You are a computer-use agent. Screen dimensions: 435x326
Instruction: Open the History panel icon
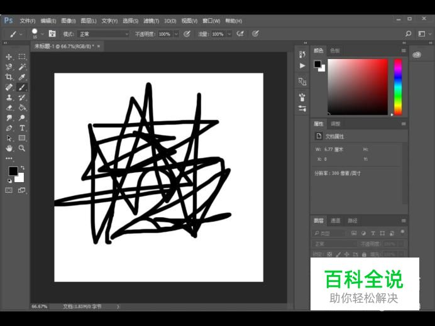(302, 54)
